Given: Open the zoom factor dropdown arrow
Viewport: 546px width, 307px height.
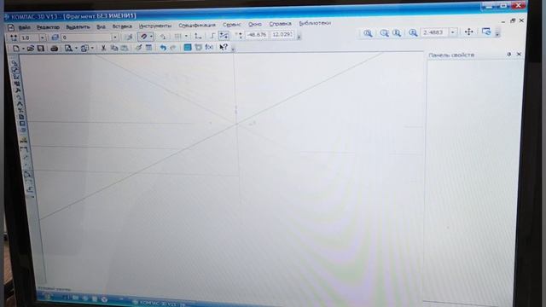Looking at the screenshot, I should pyautogui.click(x=452, y=32).
